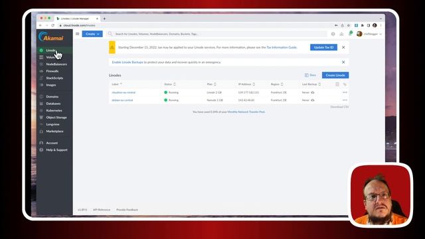Viewport: 425px width, 239px height.
Task: Toggle the hamburger menu to collapse sidebar
Action: [x=78, y=34]
